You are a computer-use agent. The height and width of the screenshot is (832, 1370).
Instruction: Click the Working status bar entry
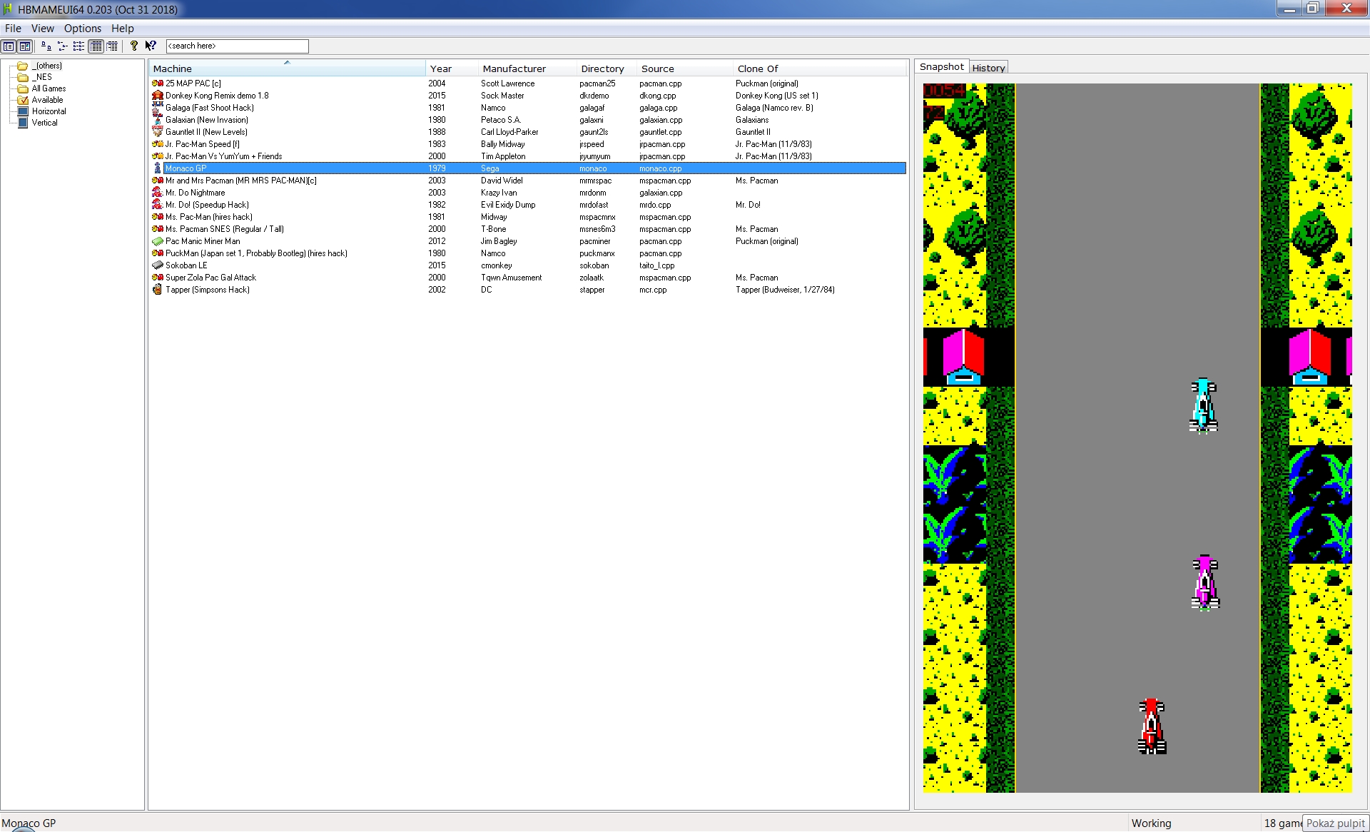(1151, 823)
